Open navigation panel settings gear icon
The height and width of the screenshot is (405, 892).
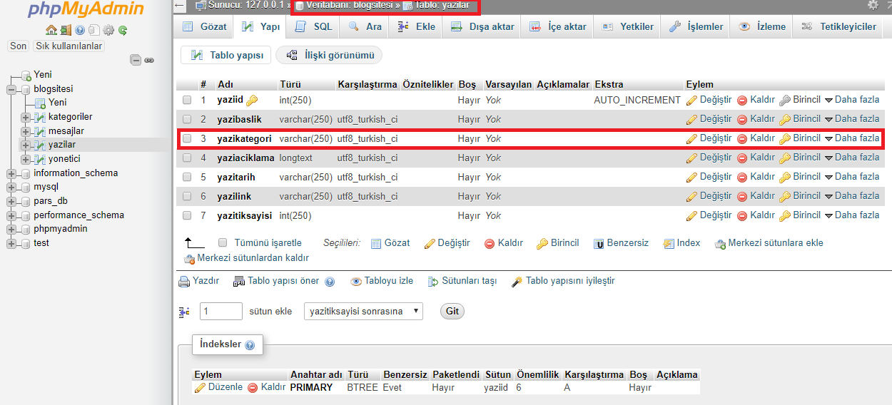coord(108,30)
